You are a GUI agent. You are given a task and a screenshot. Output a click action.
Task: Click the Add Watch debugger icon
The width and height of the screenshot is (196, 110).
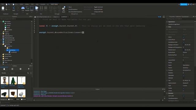tap(64, 8)
